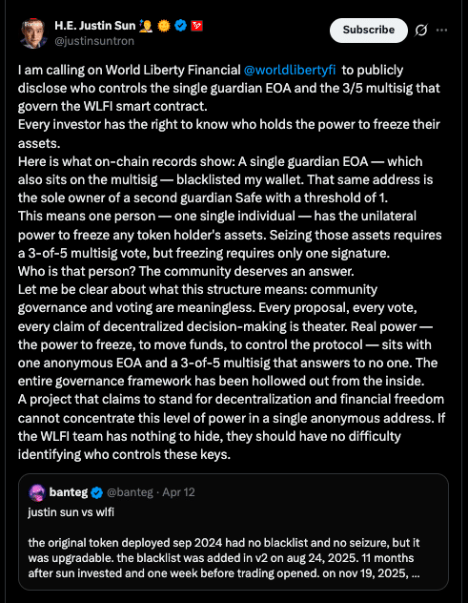Follow the @worldlibertyfi mention link

290,70
